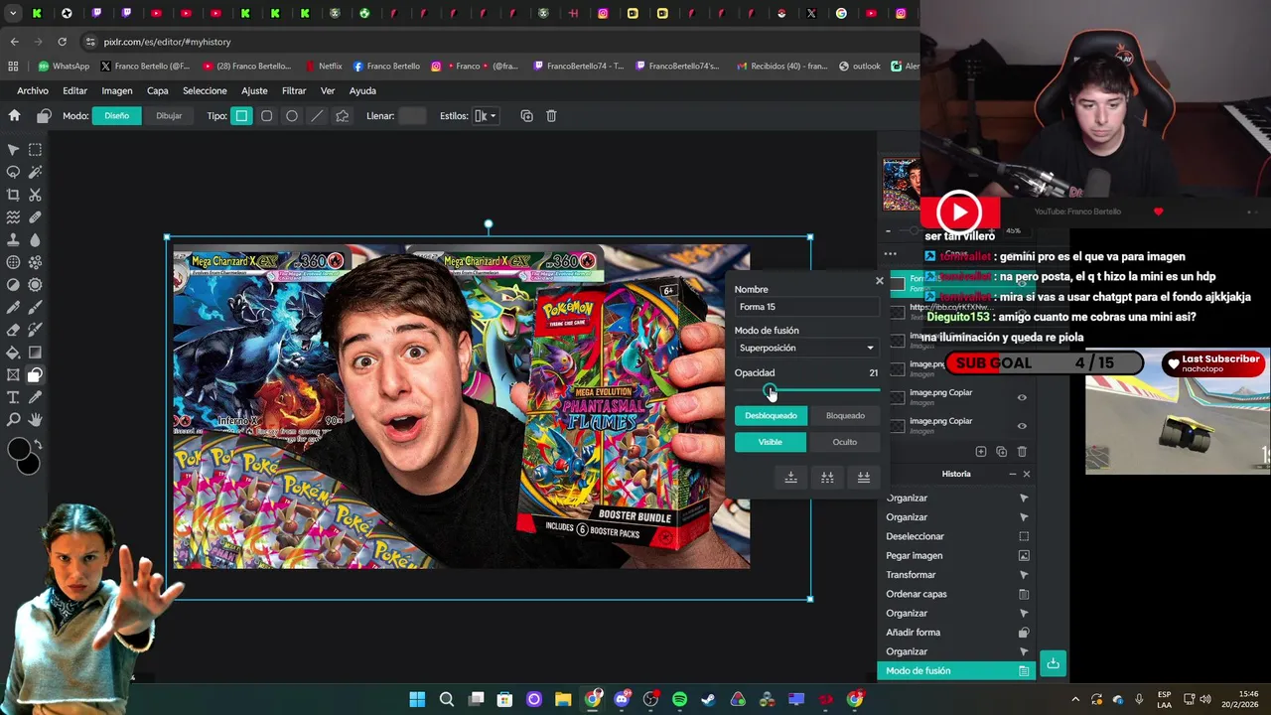Screen dimensions: 1271x715
Task: Switch mode to Dibujar
Action: point(169,115)
